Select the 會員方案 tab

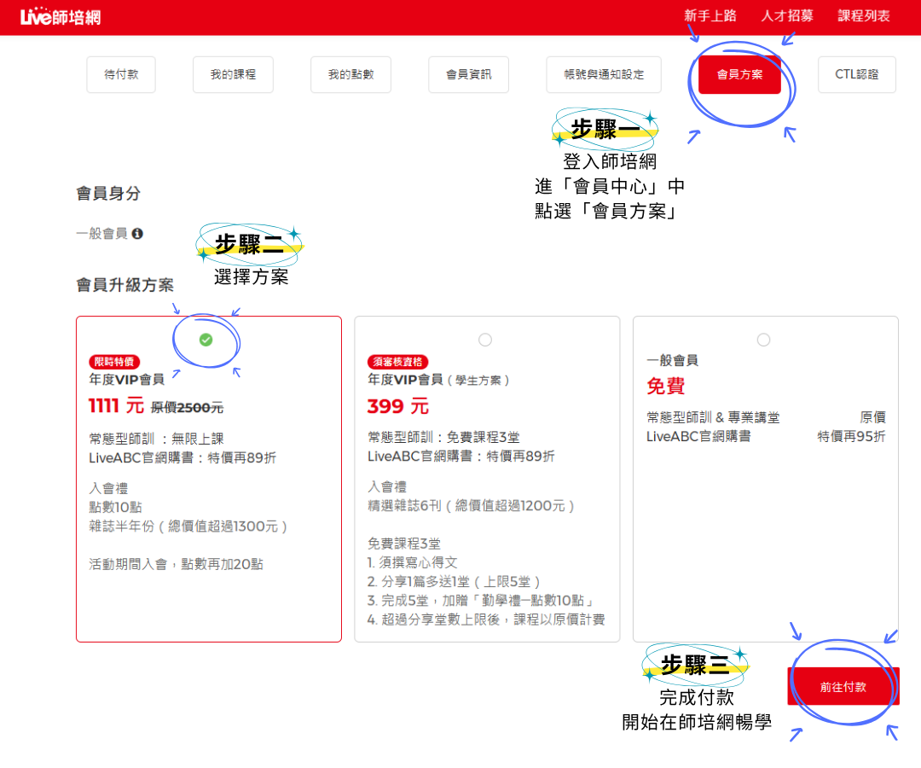click(x=739, y=74)
